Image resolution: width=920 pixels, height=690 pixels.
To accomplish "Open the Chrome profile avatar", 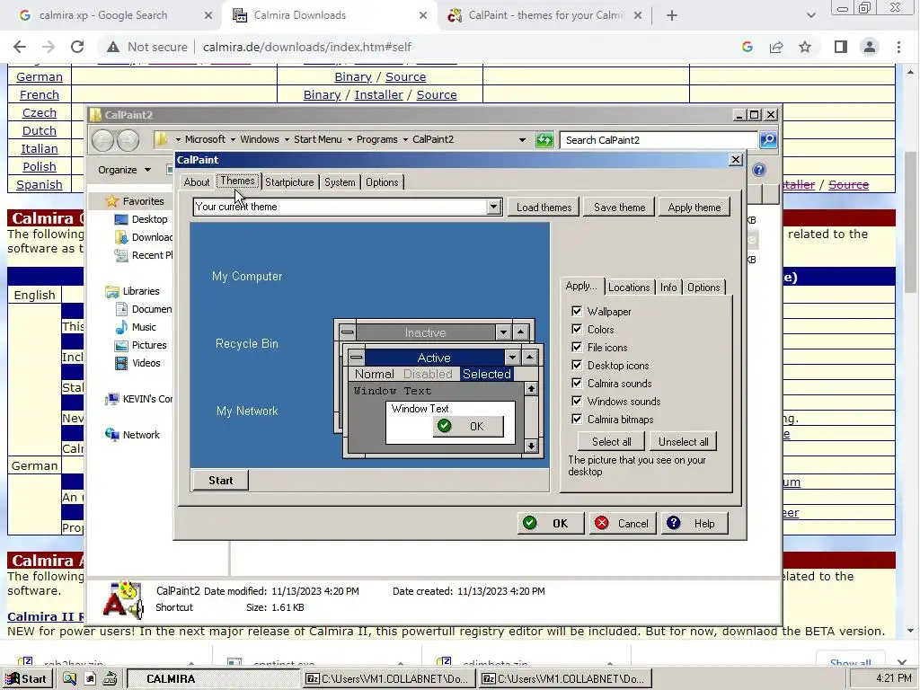I will pos(870,47).
